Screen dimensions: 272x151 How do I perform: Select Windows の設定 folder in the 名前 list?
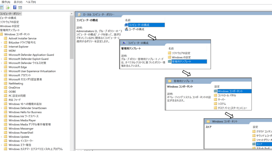[181, 57]
